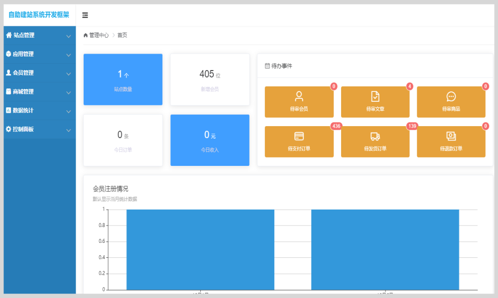Open the 待审文章 button
The height and width of the screenshot is (298, 498).
(375, 102)
